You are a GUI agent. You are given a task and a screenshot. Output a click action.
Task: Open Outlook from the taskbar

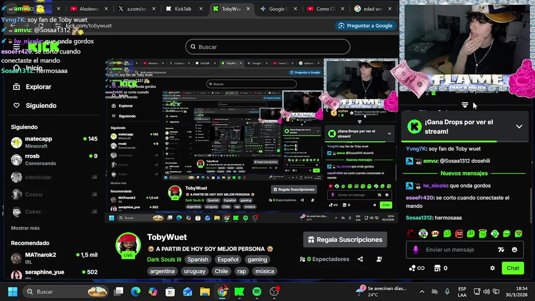point(187,291)
